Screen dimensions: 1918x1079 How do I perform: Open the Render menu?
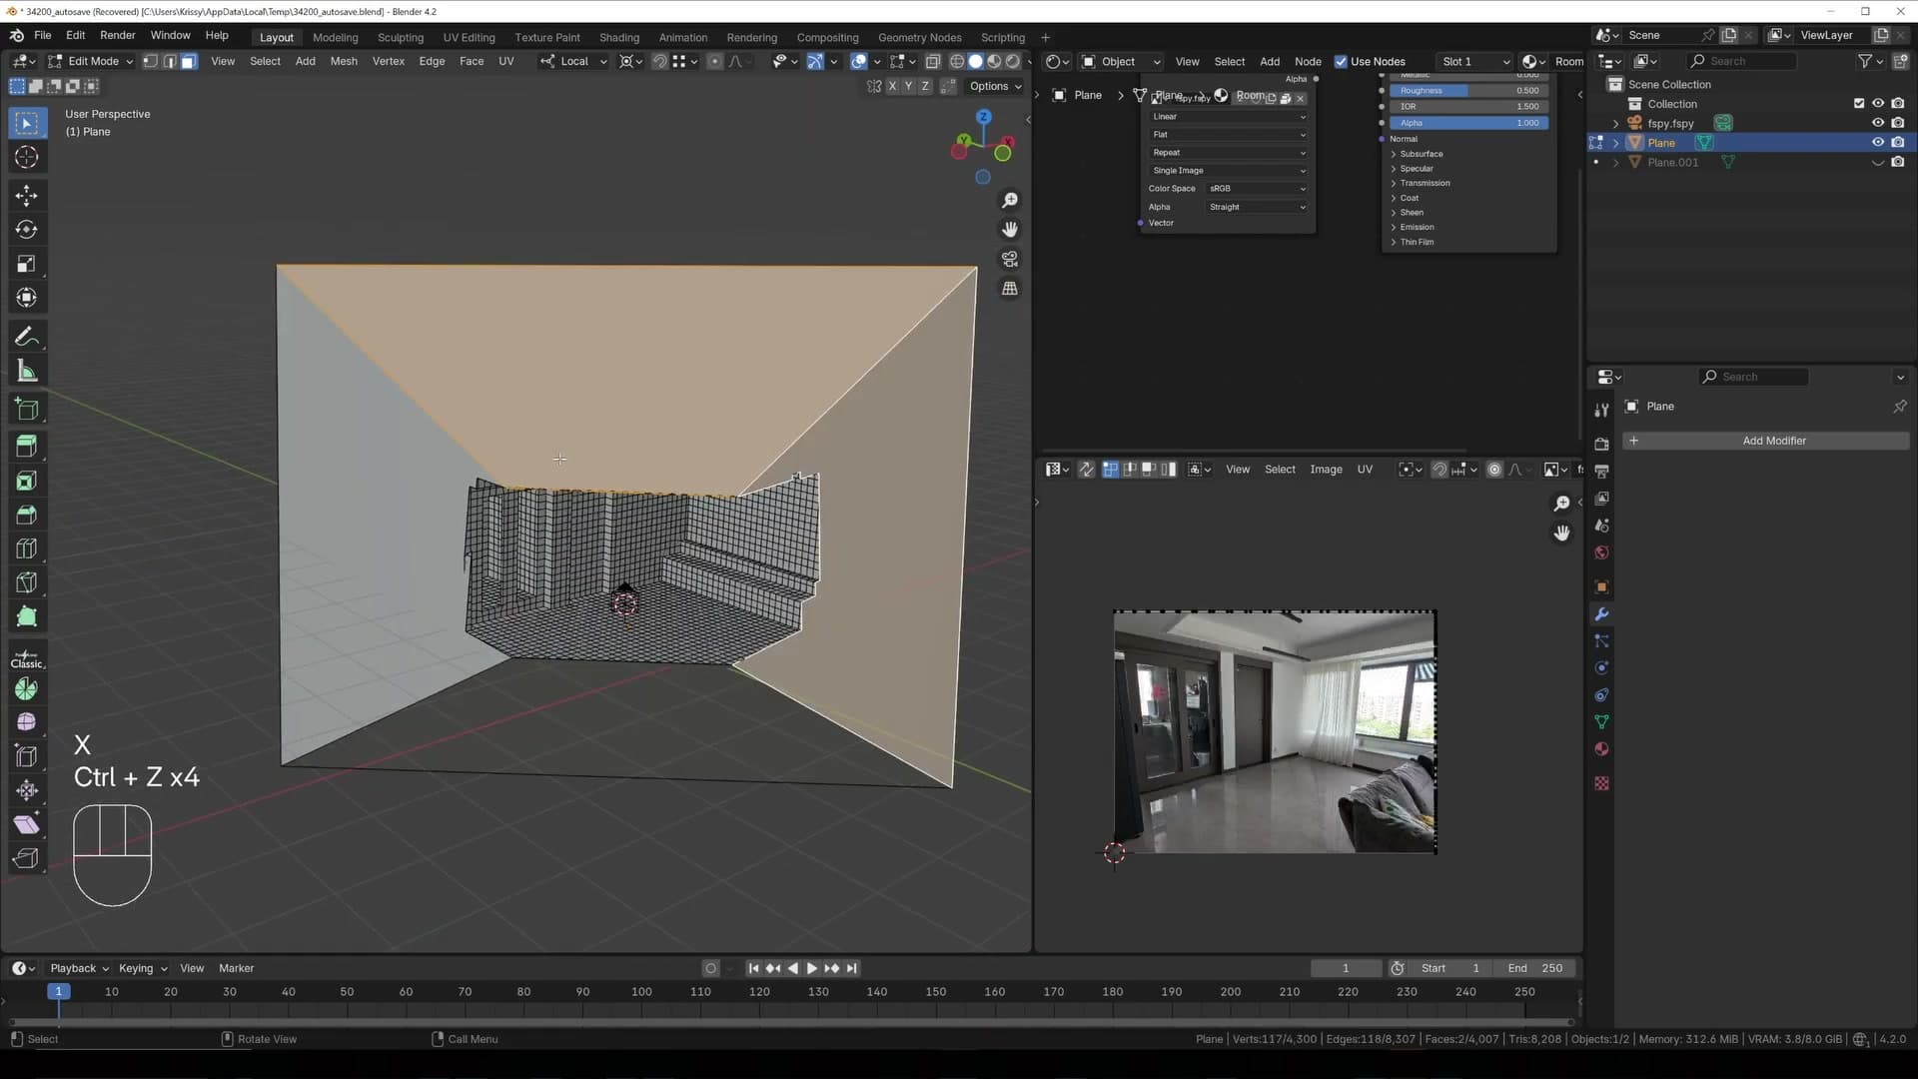pyautogui.click(x=117, y=35)
